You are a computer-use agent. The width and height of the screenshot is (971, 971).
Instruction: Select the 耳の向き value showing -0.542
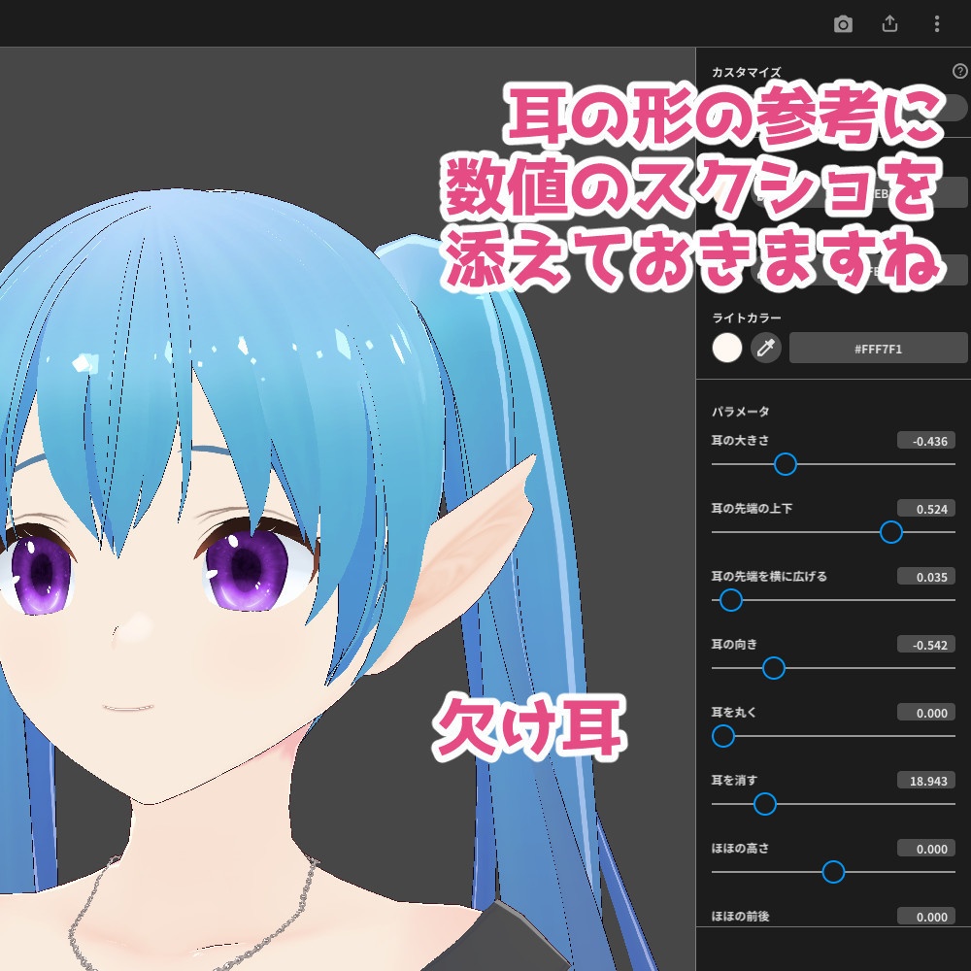[927, 644]
